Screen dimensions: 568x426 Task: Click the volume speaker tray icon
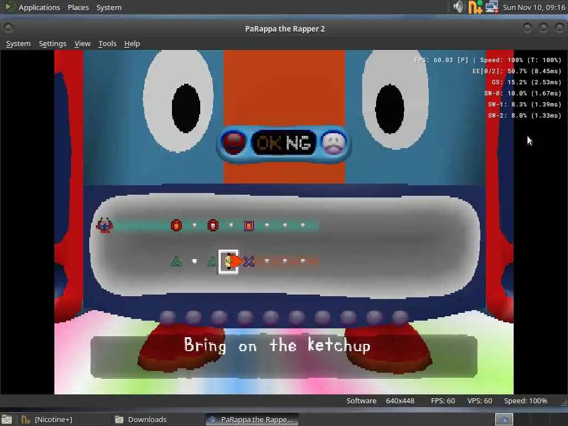pyautogui.click(x=459, y=7)
